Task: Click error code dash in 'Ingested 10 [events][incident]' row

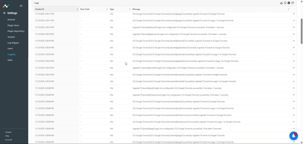Action: pyautogui.click(x=81, y=68)
